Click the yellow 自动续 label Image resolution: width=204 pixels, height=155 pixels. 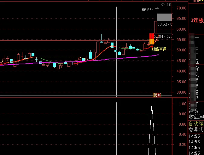pos(196,124)
